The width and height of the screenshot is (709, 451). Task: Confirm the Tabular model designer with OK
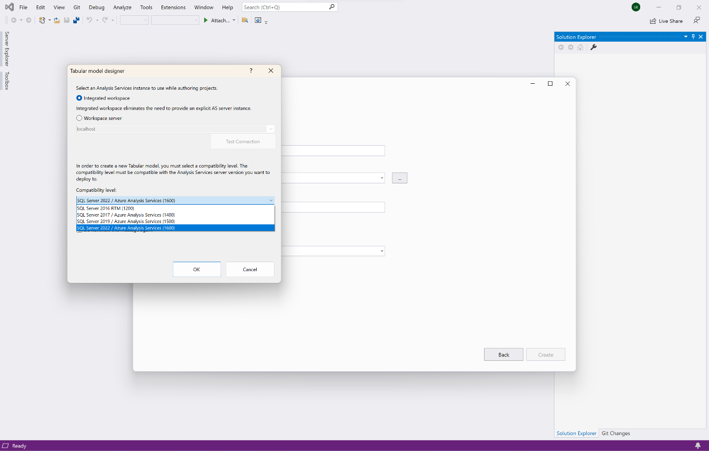[x=197, y=269]
